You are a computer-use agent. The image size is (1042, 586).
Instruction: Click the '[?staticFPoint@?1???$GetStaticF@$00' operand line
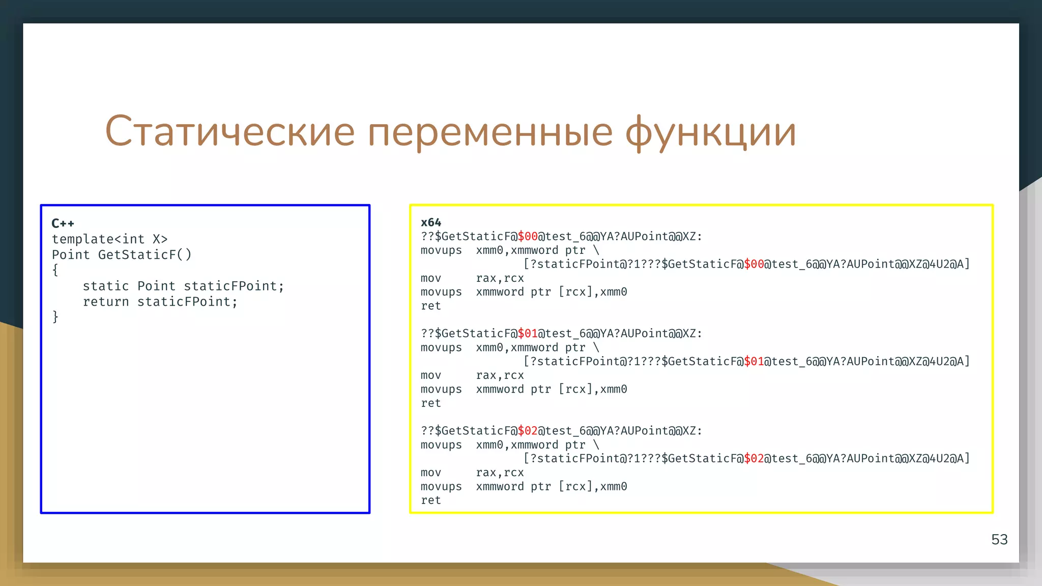coord(746,264)
